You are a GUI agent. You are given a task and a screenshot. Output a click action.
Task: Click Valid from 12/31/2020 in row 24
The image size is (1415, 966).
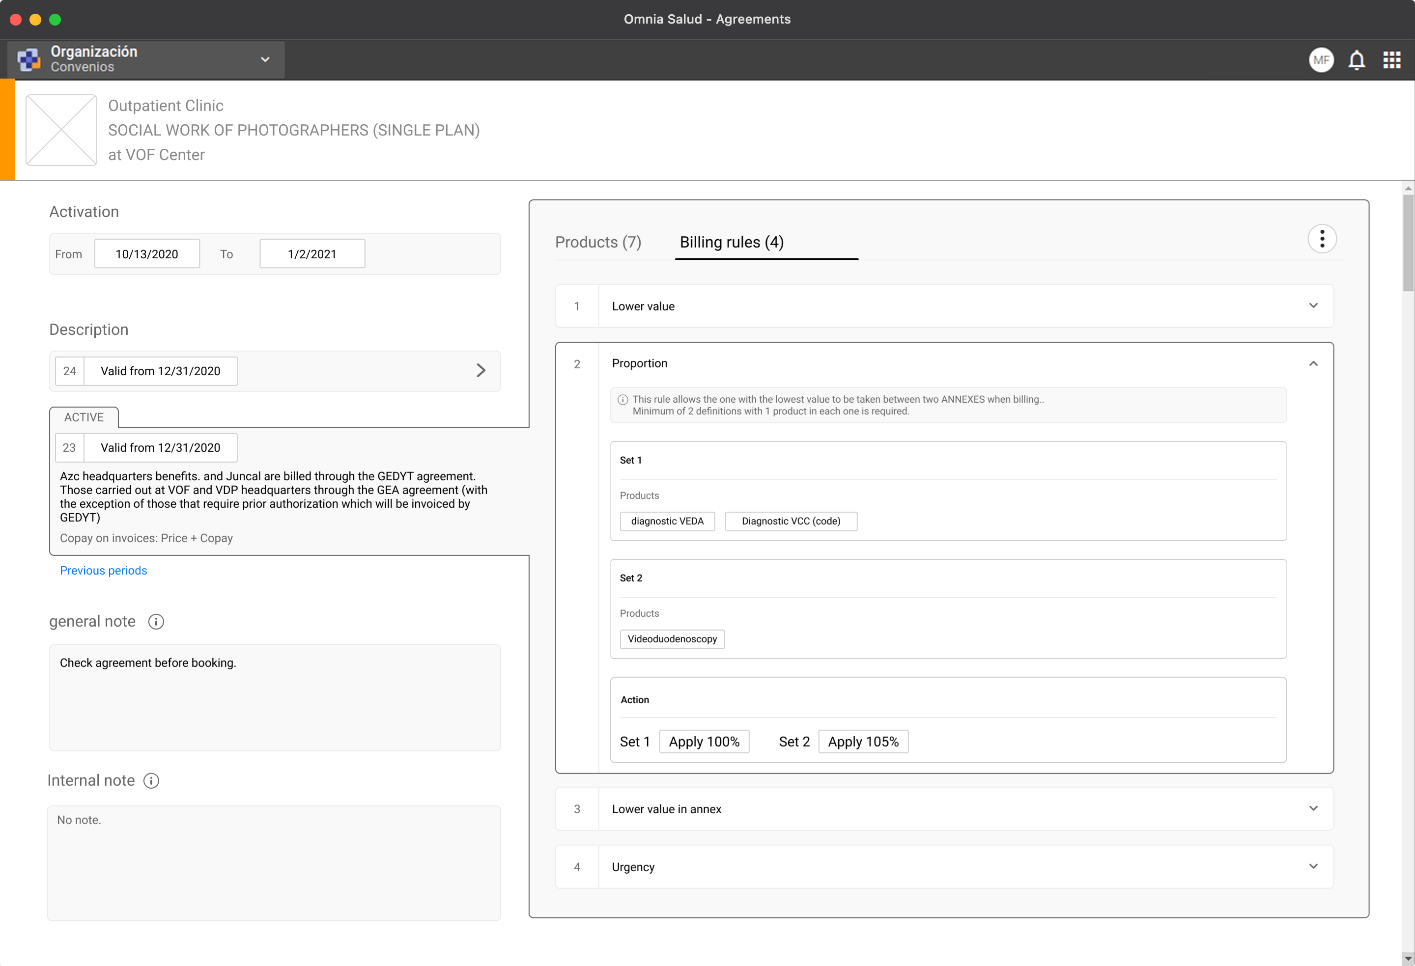(x=160, y=371)
